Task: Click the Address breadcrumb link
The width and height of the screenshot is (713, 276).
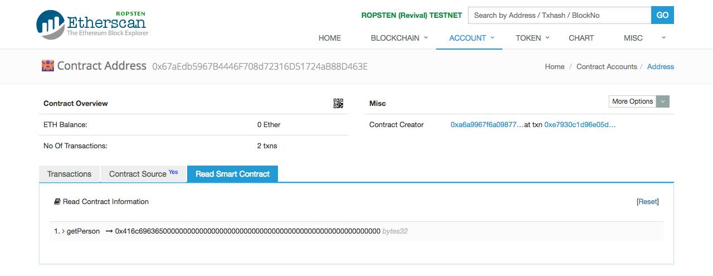Action: click(x=661, y=66)
